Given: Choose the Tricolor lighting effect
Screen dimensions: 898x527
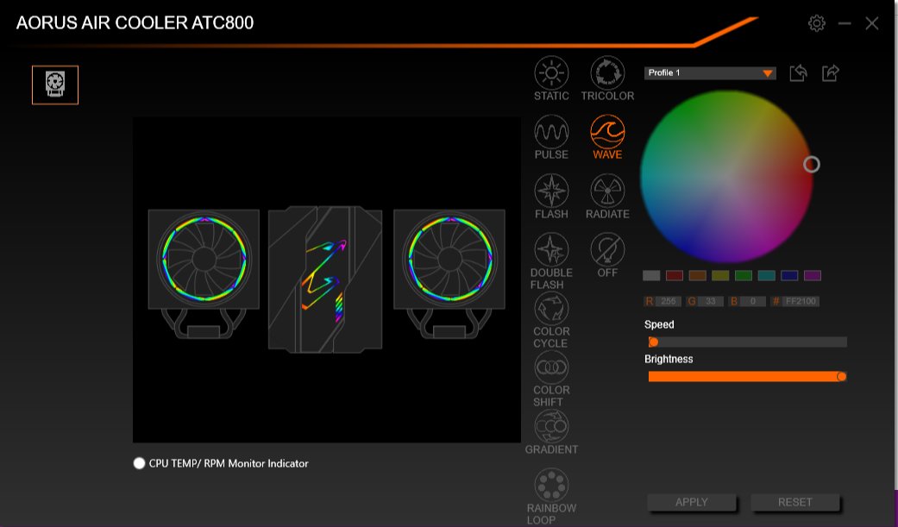Looking at the screenshot, I should pos(607,73).
